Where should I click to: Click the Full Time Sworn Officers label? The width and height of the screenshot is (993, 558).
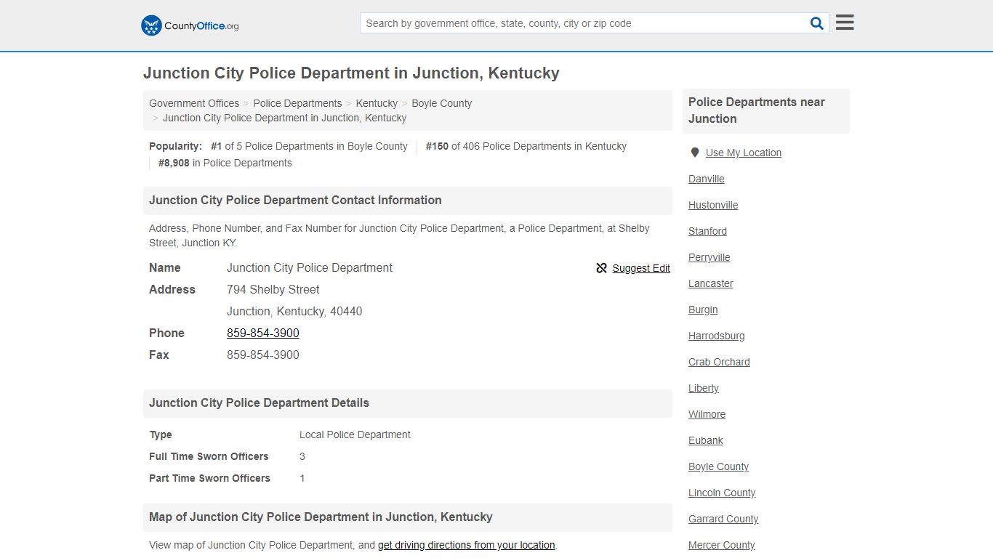point(209,456)
